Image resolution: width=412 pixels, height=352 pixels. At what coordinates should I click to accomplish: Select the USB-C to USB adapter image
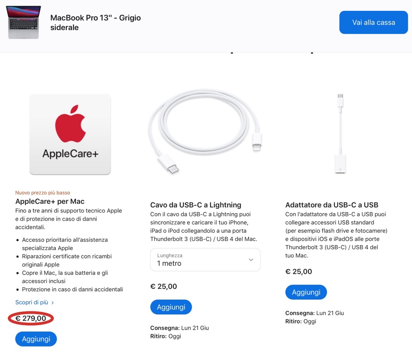tap(340, 134)
